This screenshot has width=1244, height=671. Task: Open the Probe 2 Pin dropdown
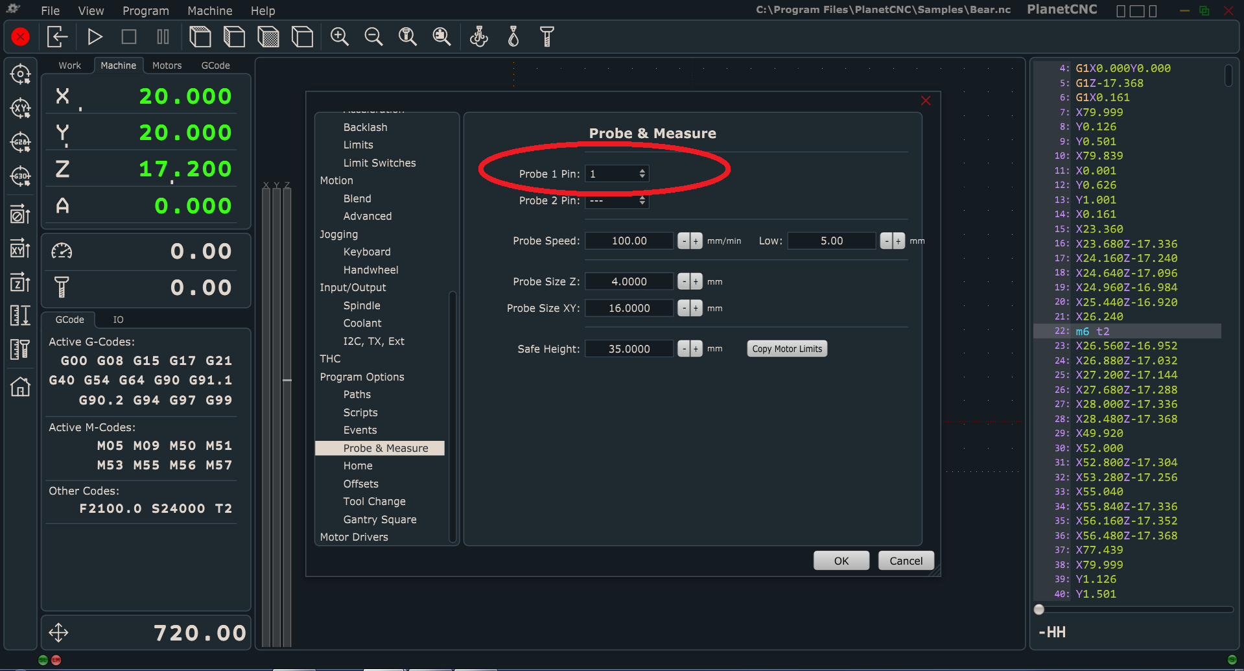pos(616,201)
